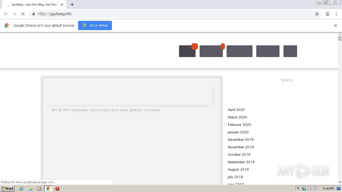Click the Chrome taskbar button
This screenshot has width=342, height=192.
pyautogui.click(x=48, y=189)
